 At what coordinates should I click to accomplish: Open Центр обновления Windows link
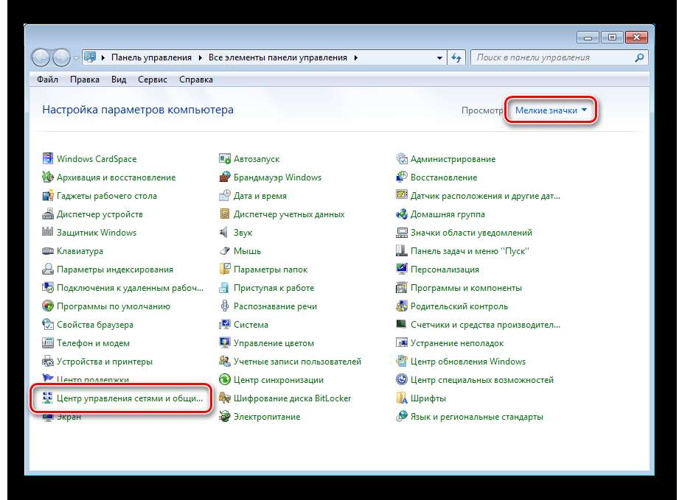tap(468, 361)
